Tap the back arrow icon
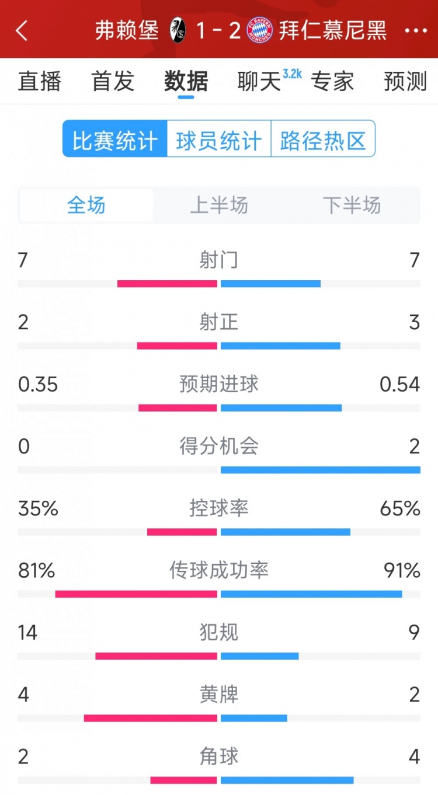This screenshot has height=795, width=438. tap(22, 30)
